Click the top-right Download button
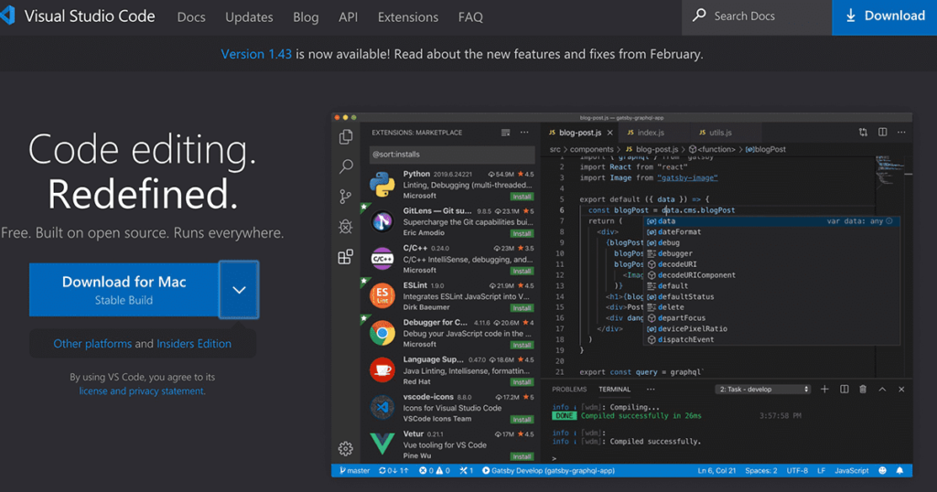The width and height of the screenshot is (937, 492). click(x=885, y=16)
